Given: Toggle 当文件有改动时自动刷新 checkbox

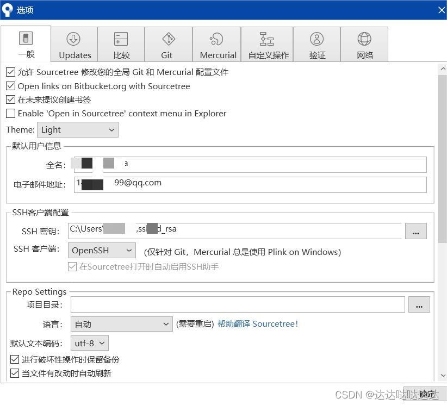Looking at the screenshot, I should coord(15,373).
